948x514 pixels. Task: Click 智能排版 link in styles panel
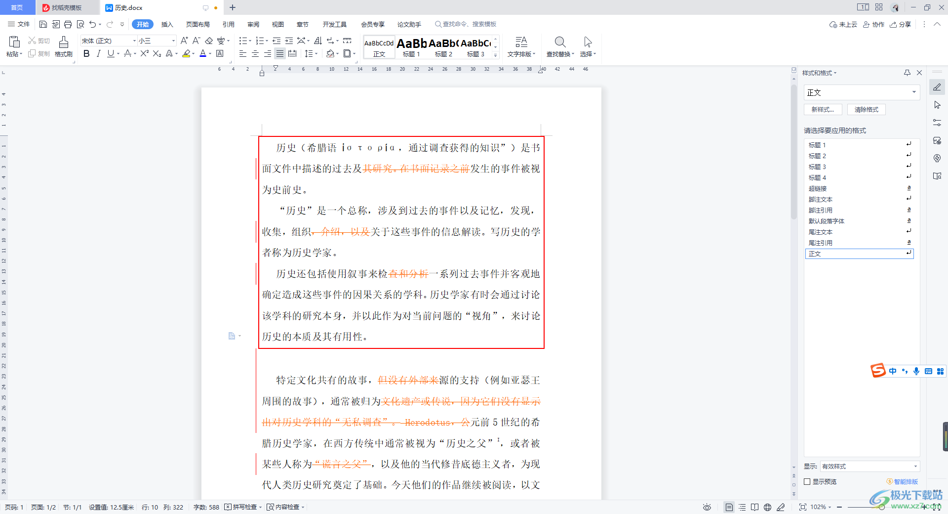tap(902, 481)
